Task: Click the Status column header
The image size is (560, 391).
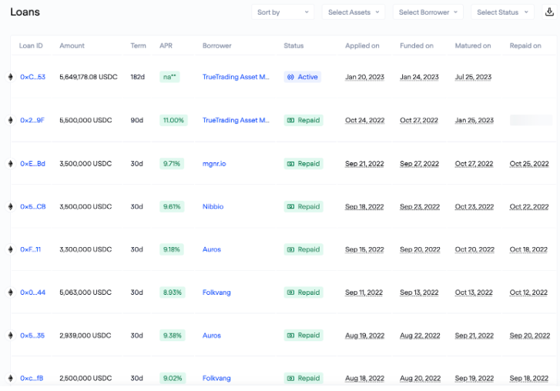Action: [293, 45]
